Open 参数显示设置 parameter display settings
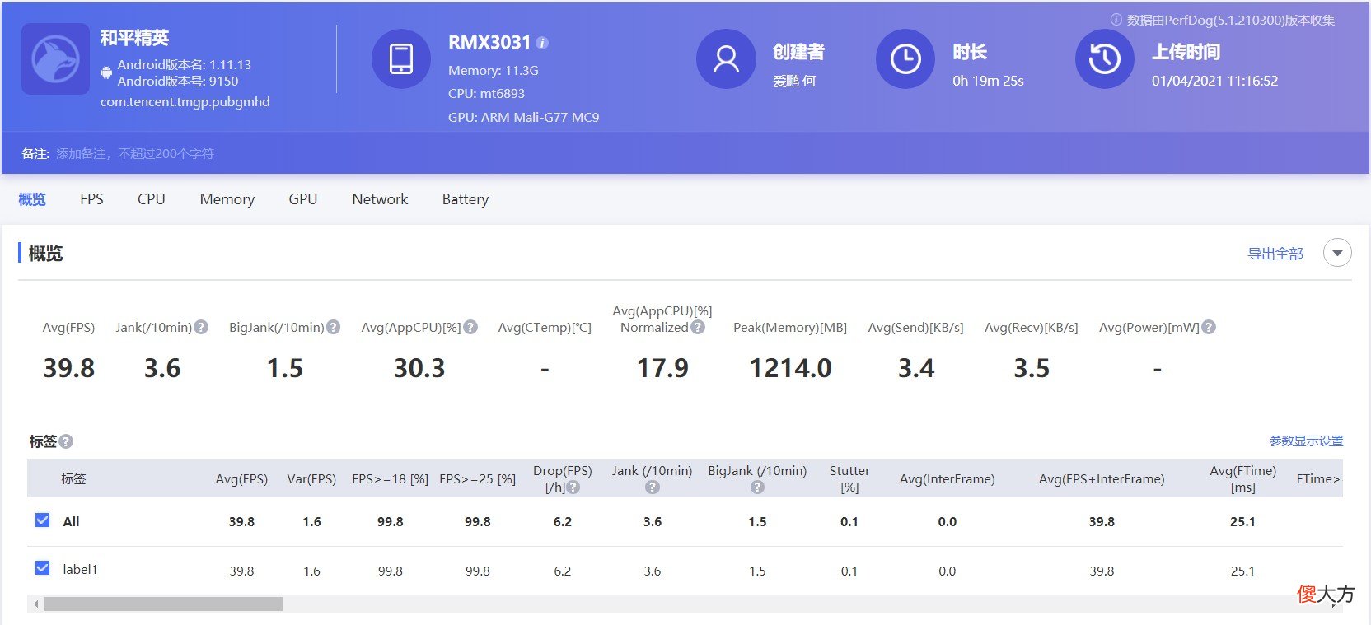Screen dimensions: 1371x625 [x=1306, y=441]
